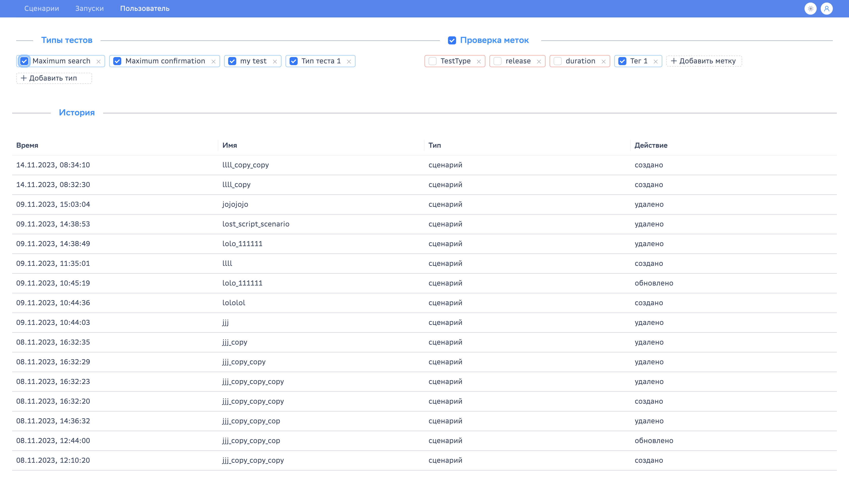Check the TestType label checkbox
This screenshot has height=490, width=849.
point(433,61)
